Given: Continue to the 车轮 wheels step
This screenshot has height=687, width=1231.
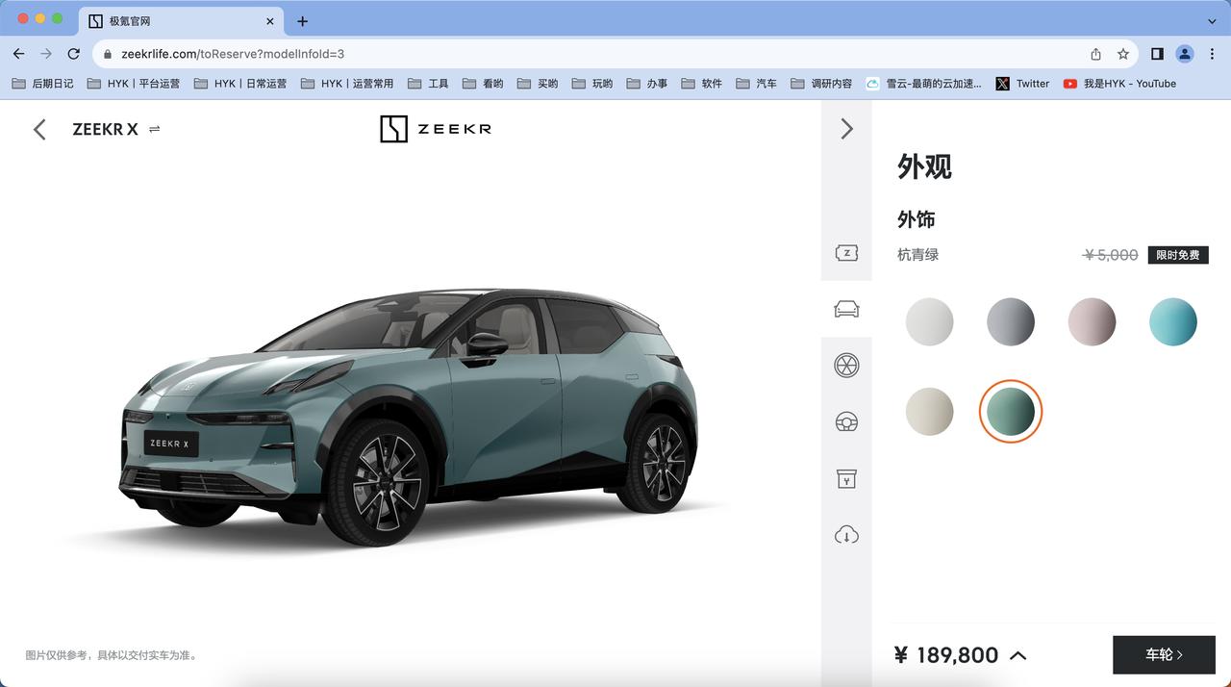Looking at the screenshot, I should [x=1164, y=654].
